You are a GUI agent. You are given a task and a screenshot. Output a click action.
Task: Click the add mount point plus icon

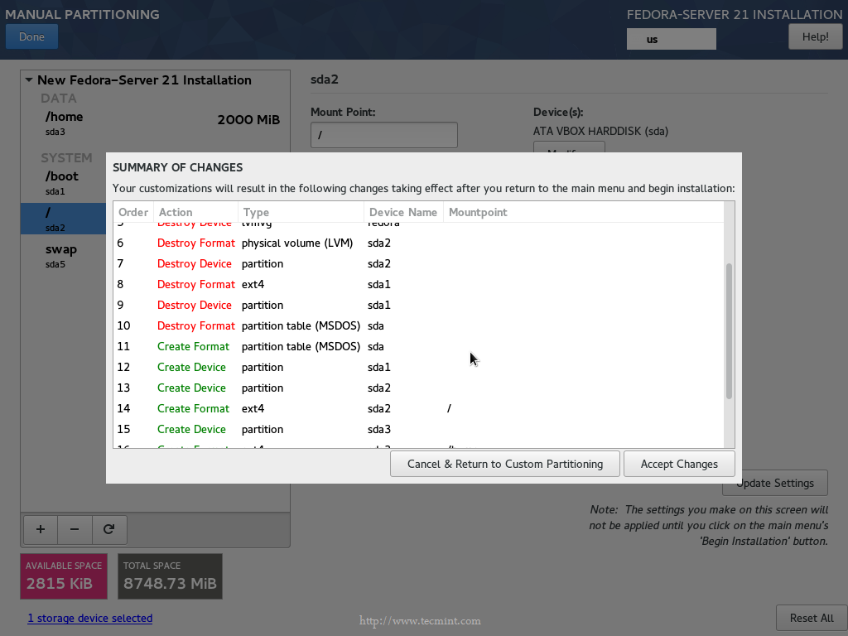(41, 529)
